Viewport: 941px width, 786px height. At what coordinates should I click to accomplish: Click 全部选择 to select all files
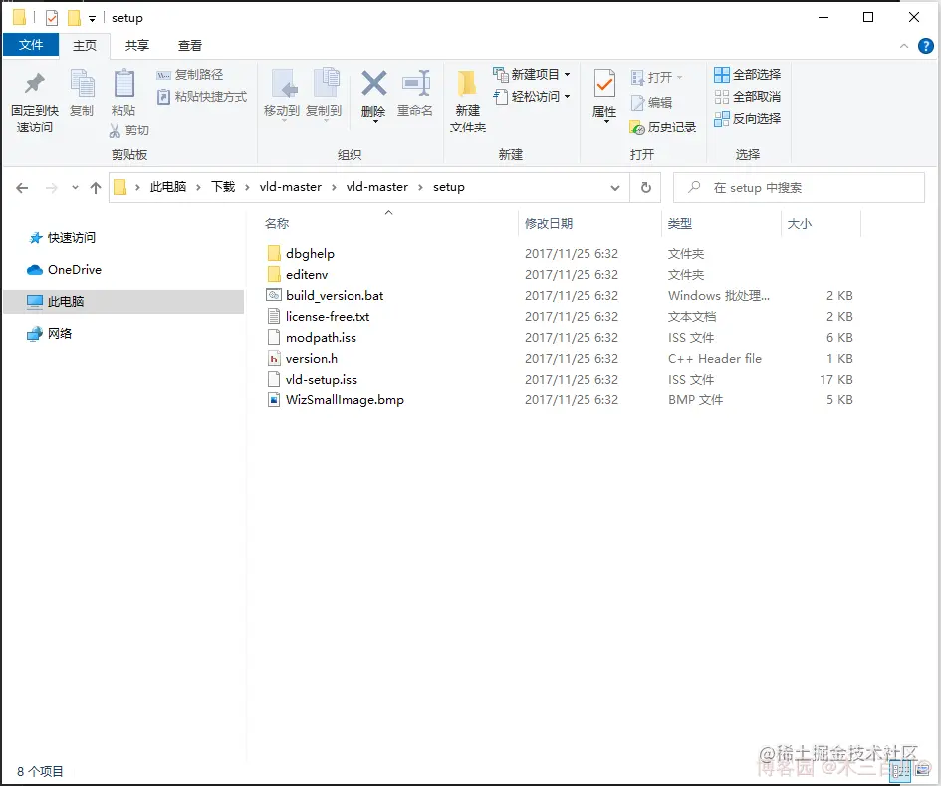(747, 74)
